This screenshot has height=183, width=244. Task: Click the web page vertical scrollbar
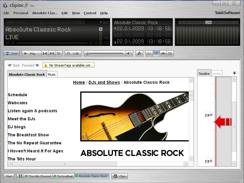tap(191, 119)
